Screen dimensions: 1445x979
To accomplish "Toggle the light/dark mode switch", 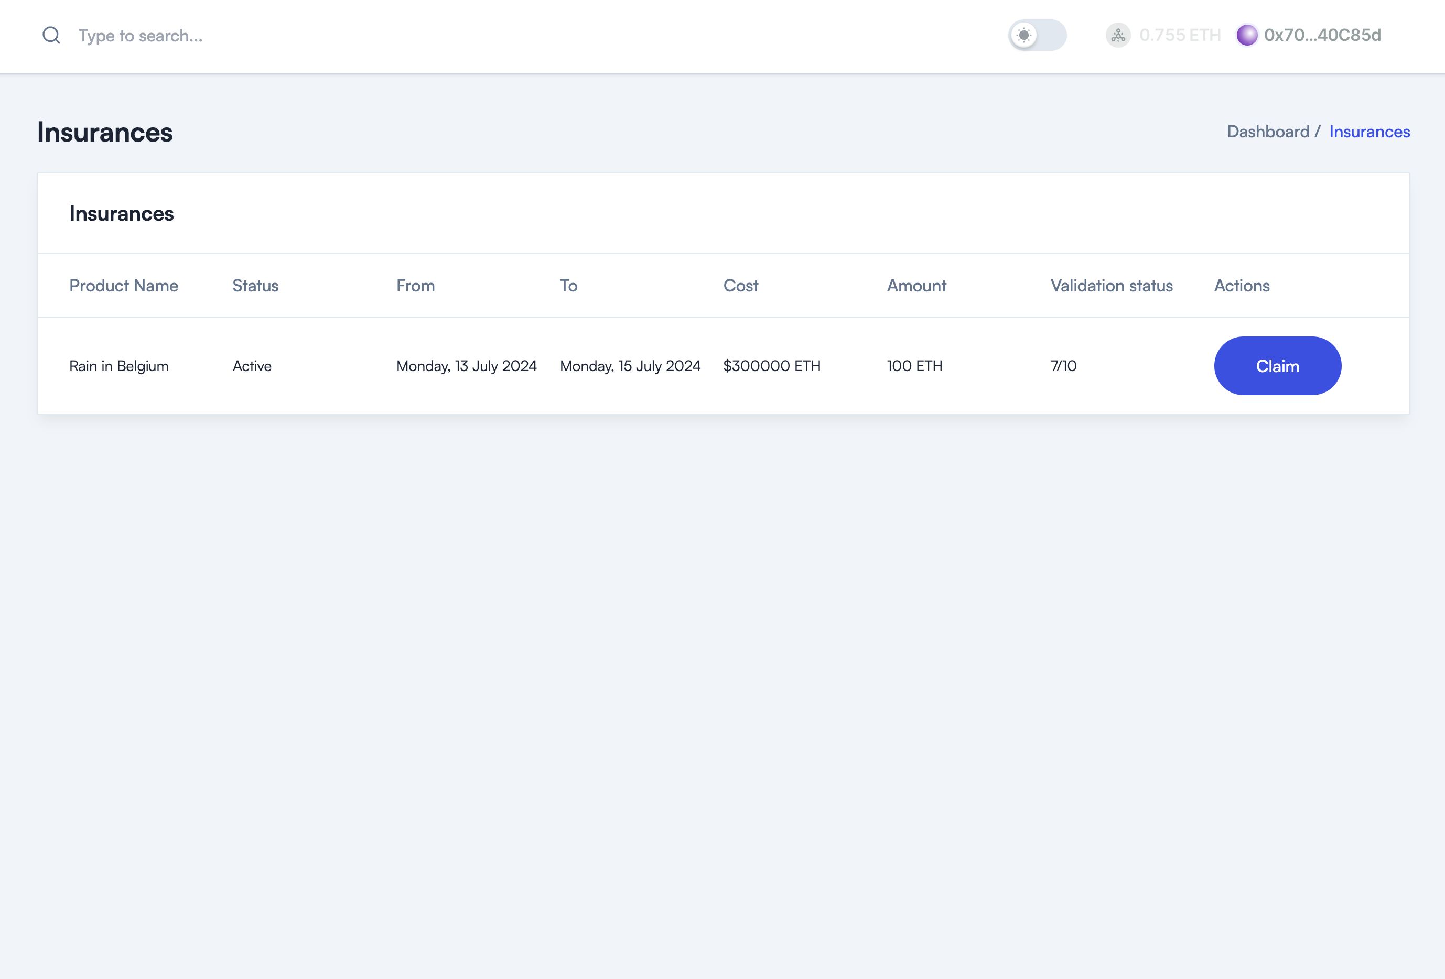I will (x=1037, y=36).
